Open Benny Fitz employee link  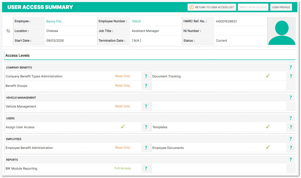54,21
